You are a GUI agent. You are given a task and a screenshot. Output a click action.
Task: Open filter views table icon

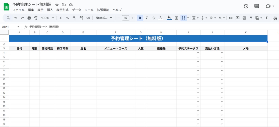[259, 18]
